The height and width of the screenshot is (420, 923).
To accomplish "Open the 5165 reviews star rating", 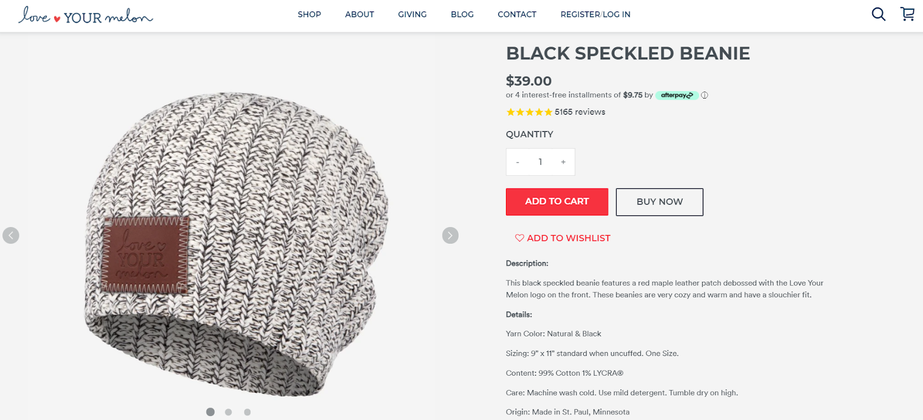I will tap(556, 112).
